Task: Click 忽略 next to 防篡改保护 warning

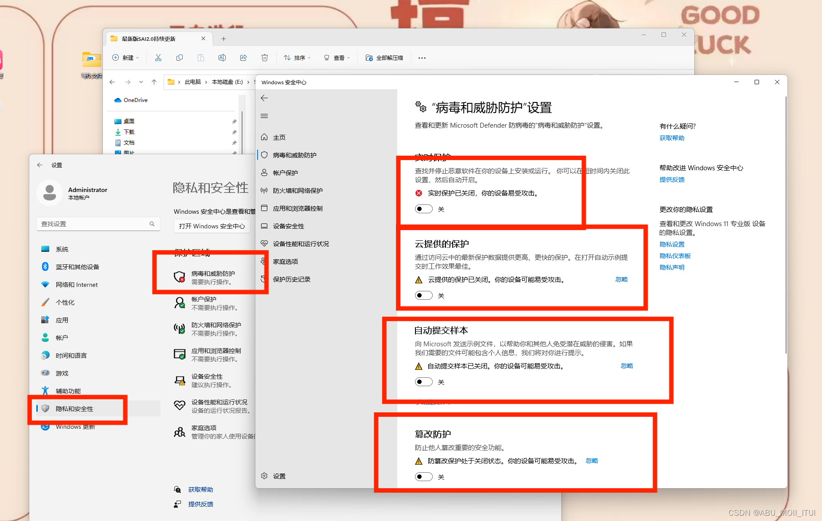Action: (x=592, y=461)
